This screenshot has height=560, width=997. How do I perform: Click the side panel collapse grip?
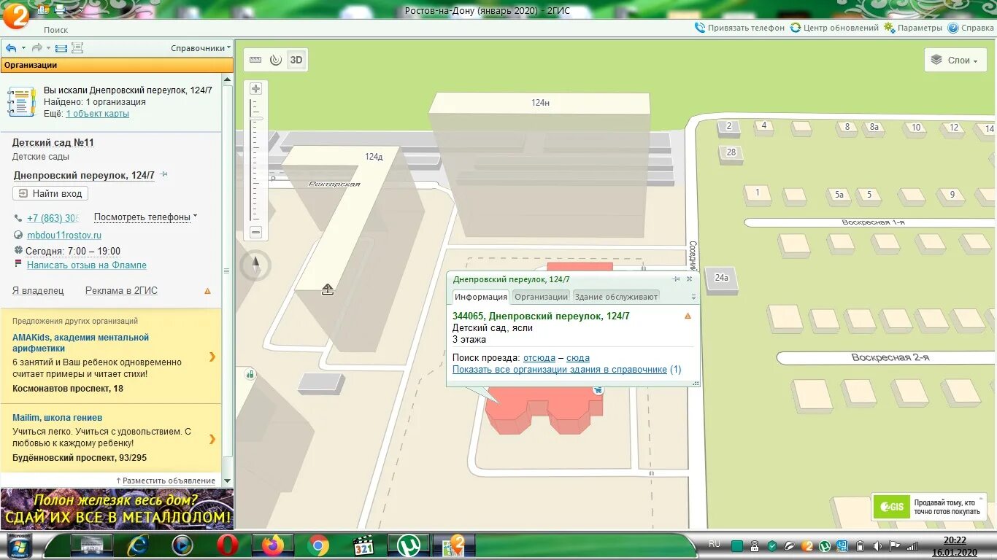tap(227, 270)
